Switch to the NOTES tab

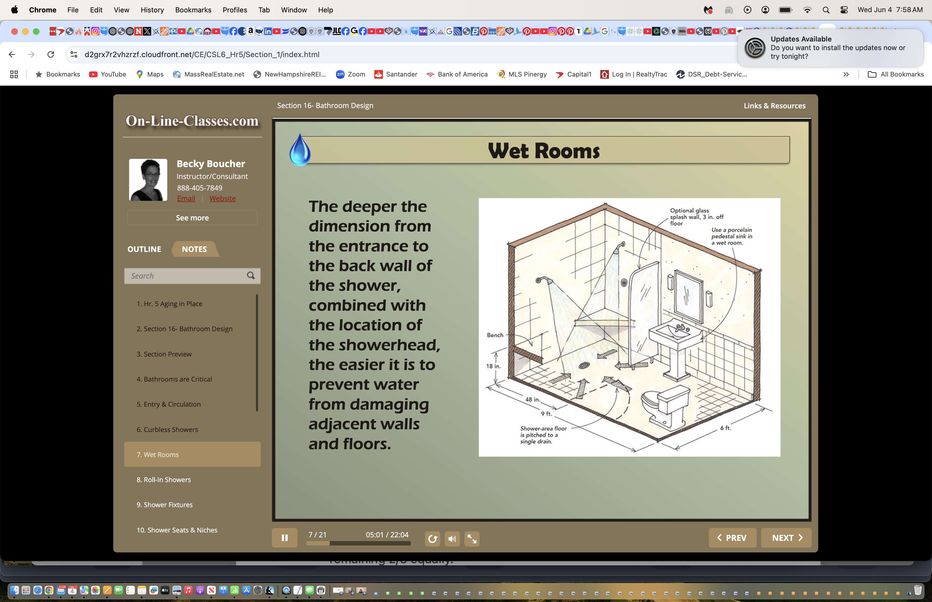tap(194, 249)
